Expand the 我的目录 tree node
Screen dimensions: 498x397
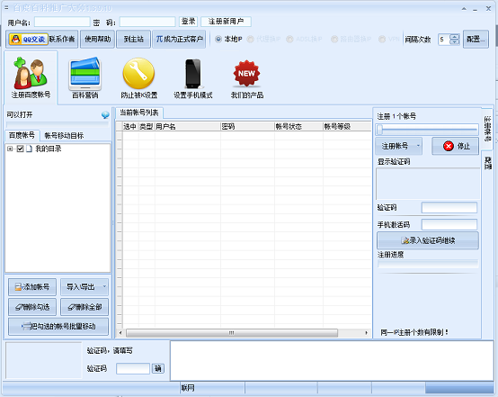point(10,149)
